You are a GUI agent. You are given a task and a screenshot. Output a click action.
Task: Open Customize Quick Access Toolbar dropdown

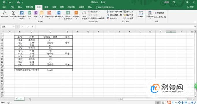pyautogui.click(x=23, y=2)
